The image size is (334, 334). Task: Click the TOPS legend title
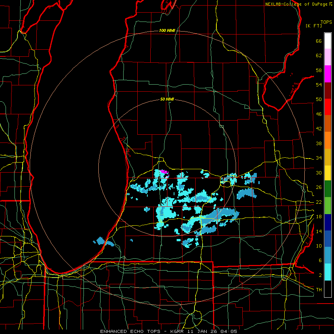[x=326, y=22]
